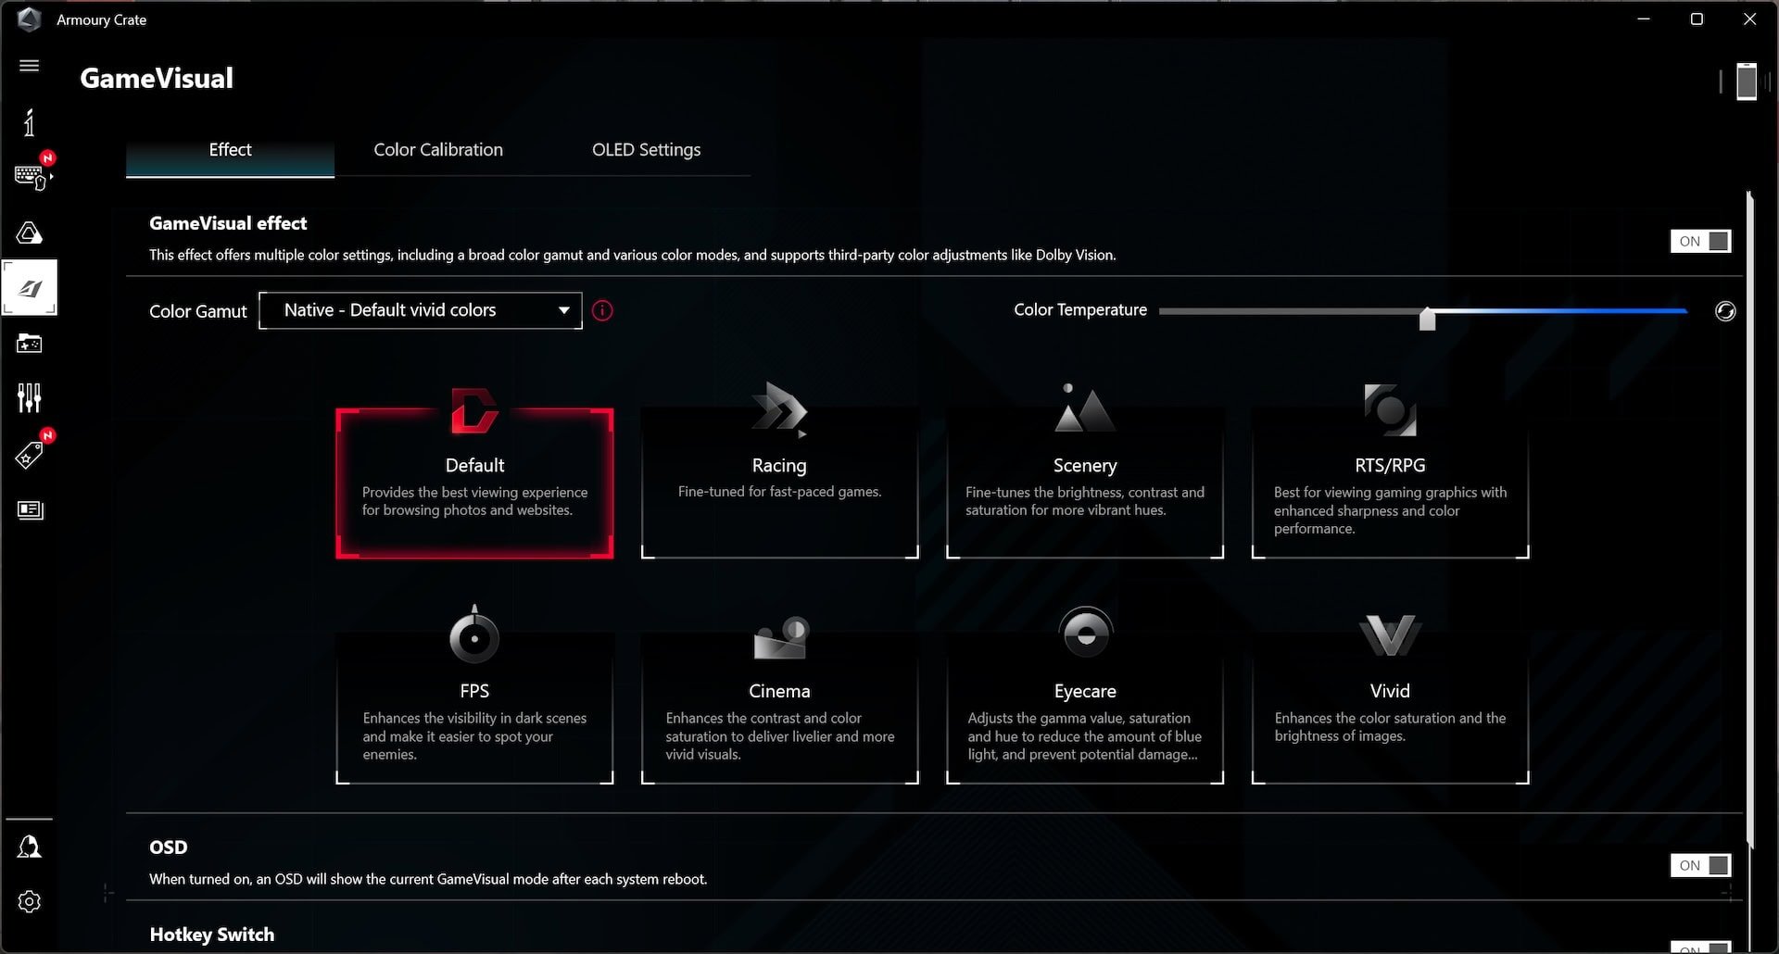Open Scenario Profiles sliders icon

click(29, 398)
